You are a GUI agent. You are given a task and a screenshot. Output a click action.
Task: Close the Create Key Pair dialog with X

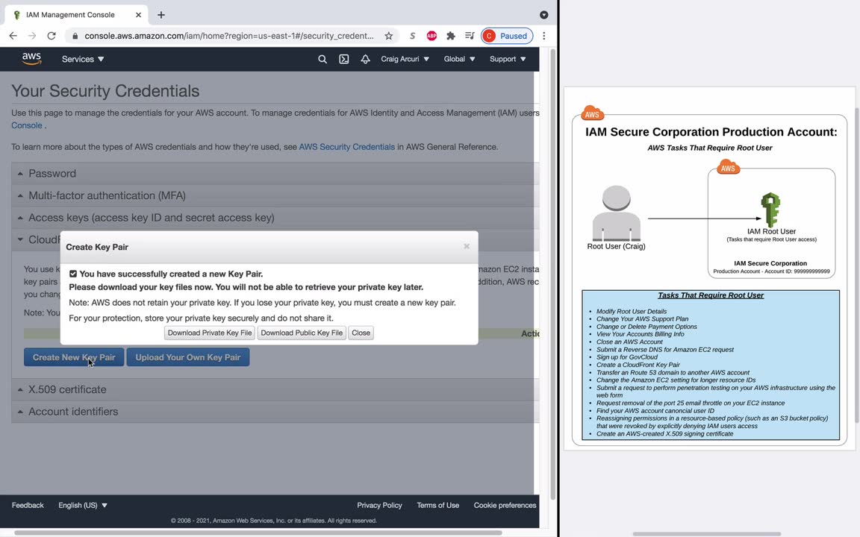pos(467,246)
